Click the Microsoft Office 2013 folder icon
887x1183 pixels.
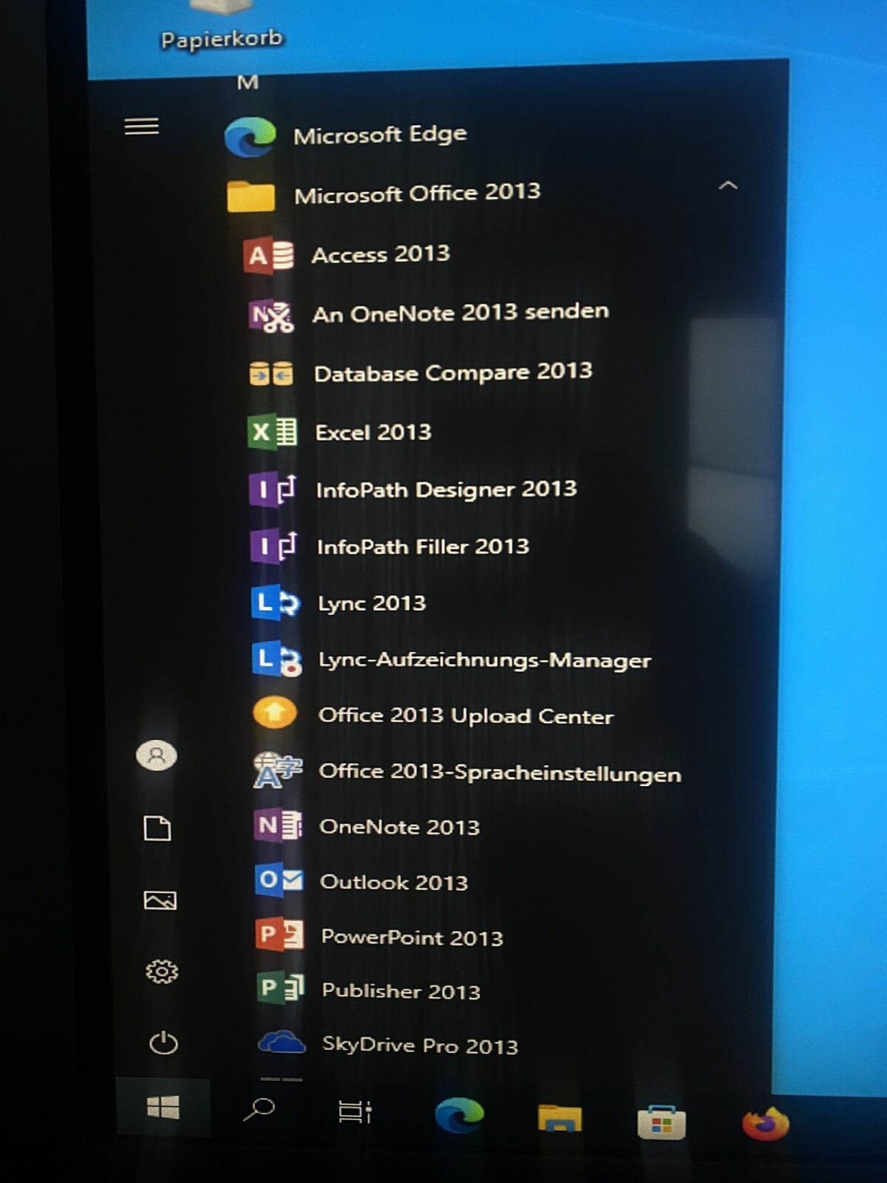(251, 196)
